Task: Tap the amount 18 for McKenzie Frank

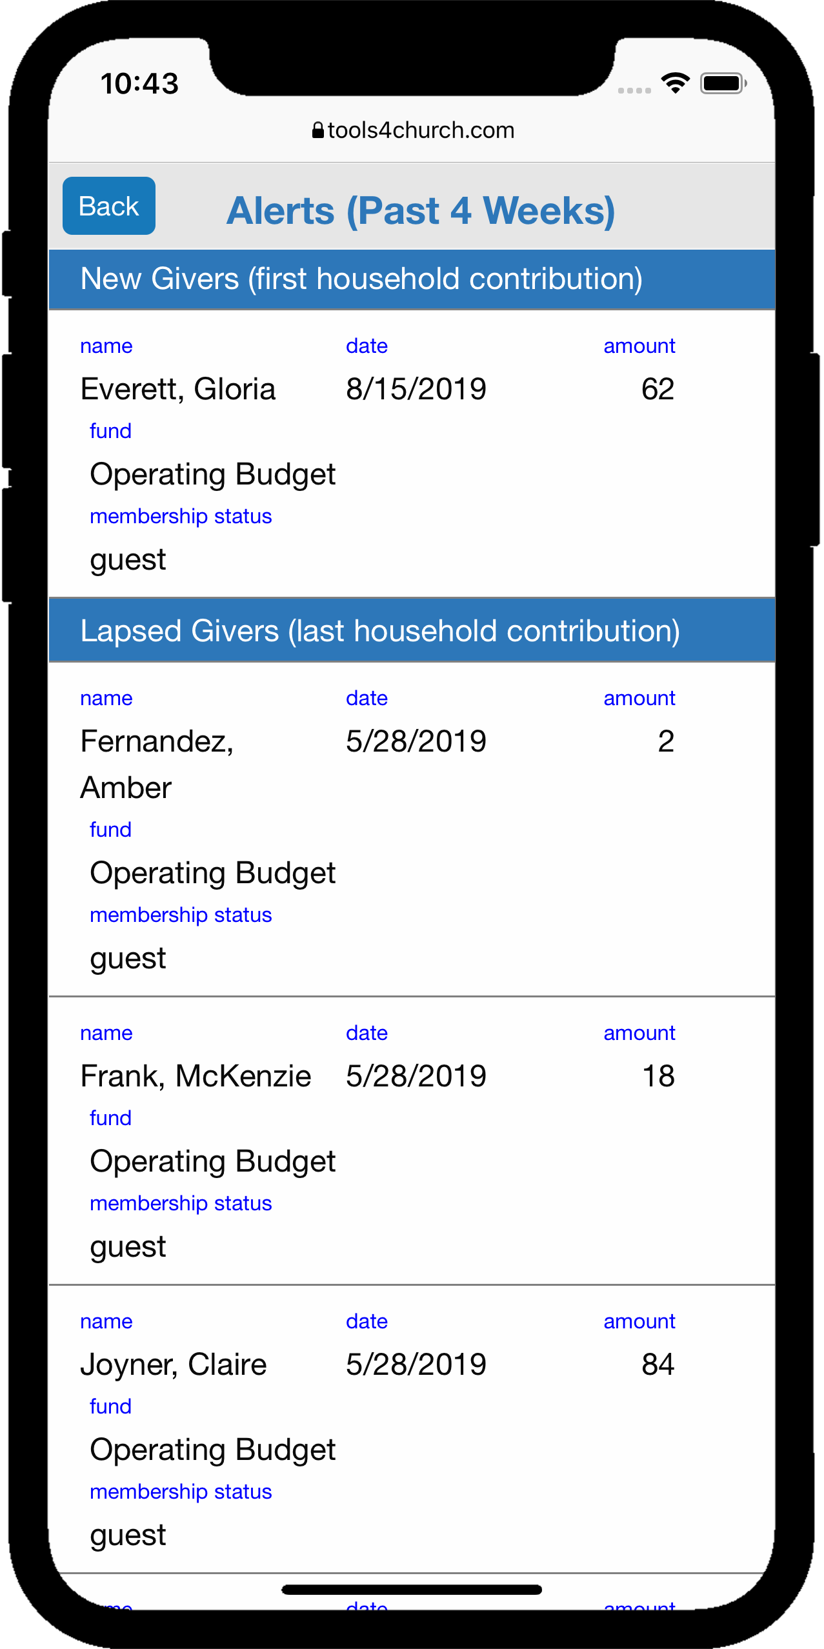Action: coord(658,1076)
